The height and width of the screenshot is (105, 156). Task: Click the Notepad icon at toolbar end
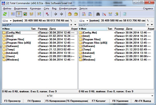click(125, 14)
